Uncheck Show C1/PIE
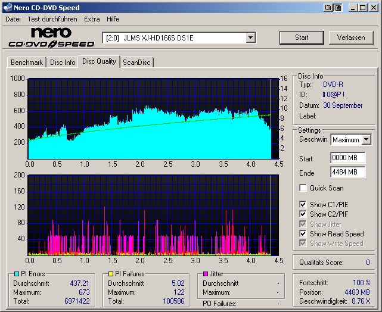 [303, 205]
